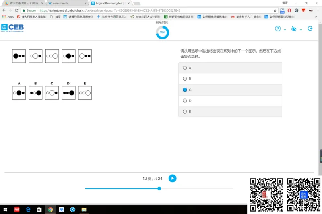
Task: Click the browser back arrow
Action: 4,10
